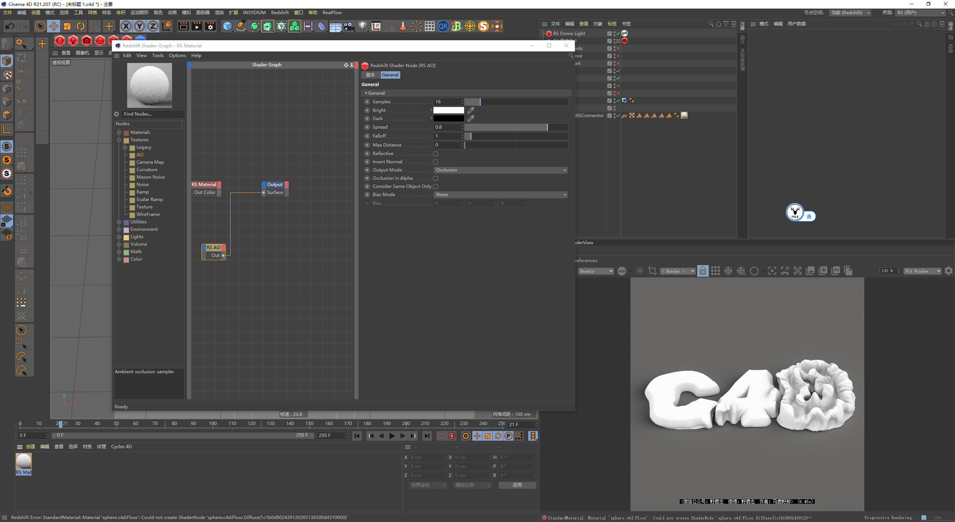The image size is (955, 522).
Task: Open the Bias Mode dropdown
Action: [x=500, y=195]
